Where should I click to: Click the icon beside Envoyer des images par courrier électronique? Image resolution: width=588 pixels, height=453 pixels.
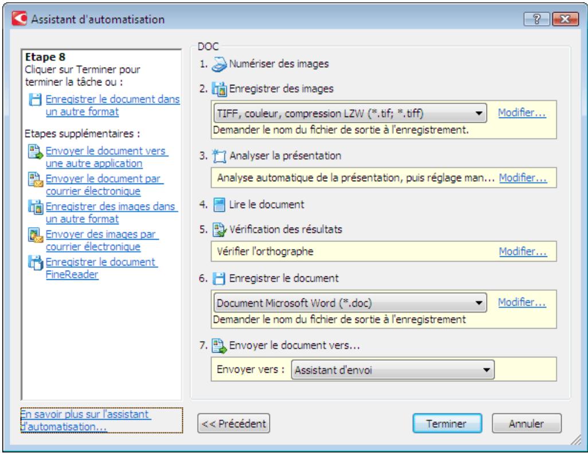[x=36, y=235]
